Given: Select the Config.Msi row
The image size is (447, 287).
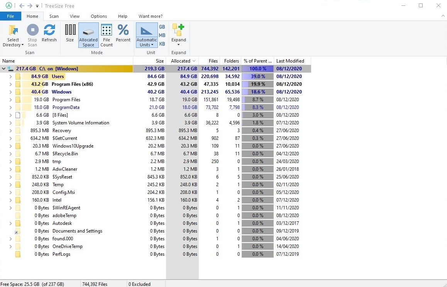Looking at the screenshot, I should 155,192.
